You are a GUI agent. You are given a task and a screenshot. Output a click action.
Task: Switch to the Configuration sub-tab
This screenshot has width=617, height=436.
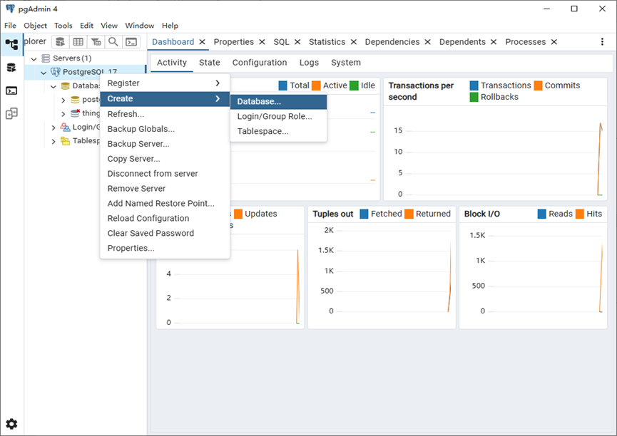[x=260, y=63]
